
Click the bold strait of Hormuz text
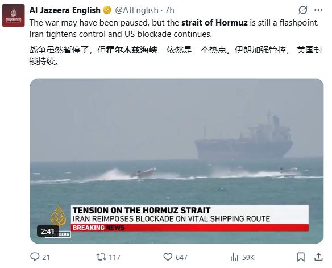pyautogui.click(x=214, y=23)
